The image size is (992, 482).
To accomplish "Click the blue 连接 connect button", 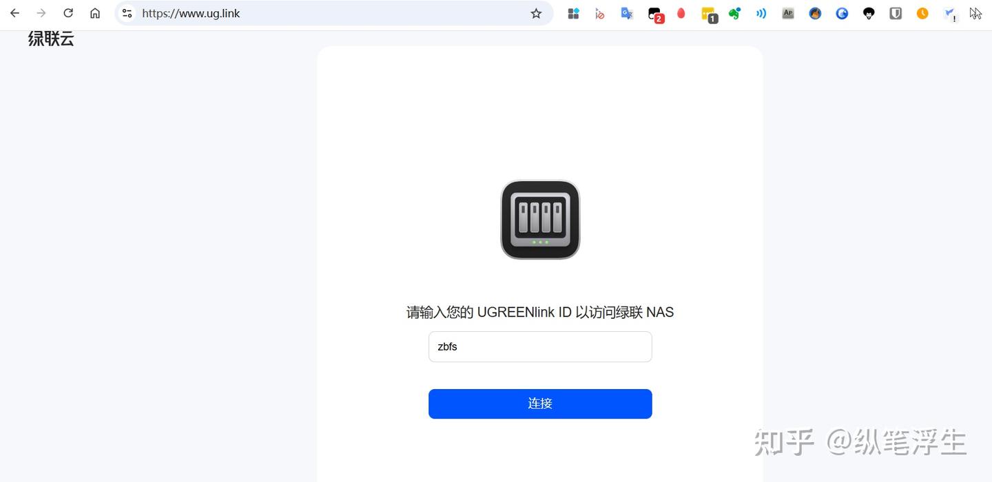I will point(540,404).
